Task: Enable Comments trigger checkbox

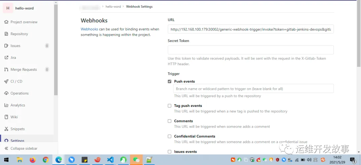Action: pos(169,121)
